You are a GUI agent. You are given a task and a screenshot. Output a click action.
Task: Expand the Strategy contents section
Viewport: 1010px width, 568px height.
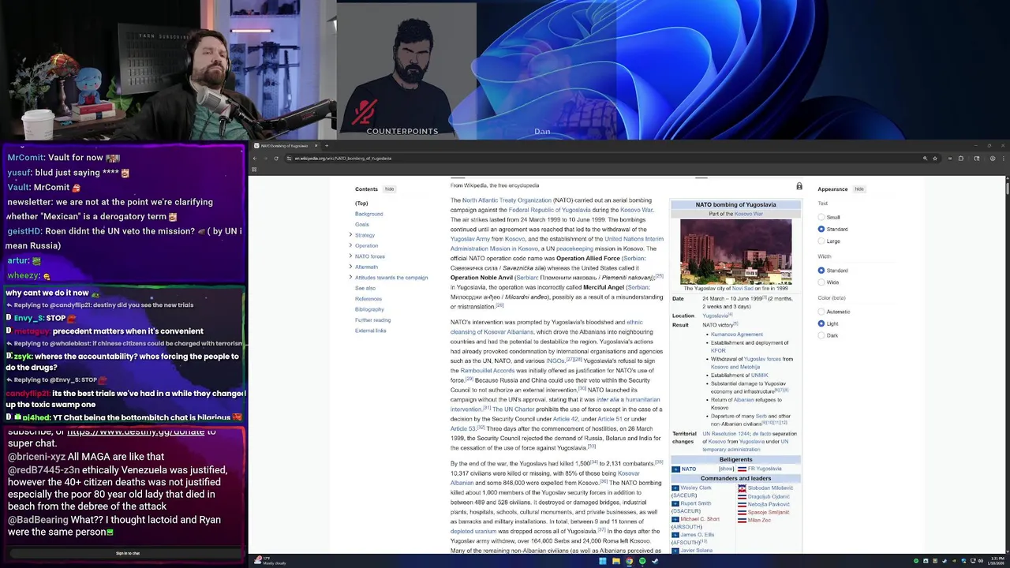[x=350, y=235]
